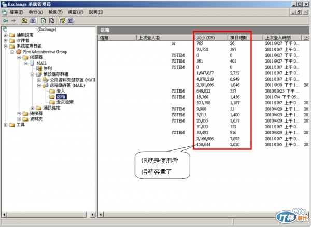311x227 pixels.
Task: Click the First Administrative Group globe icon
Action: click(x=19, y=52)
